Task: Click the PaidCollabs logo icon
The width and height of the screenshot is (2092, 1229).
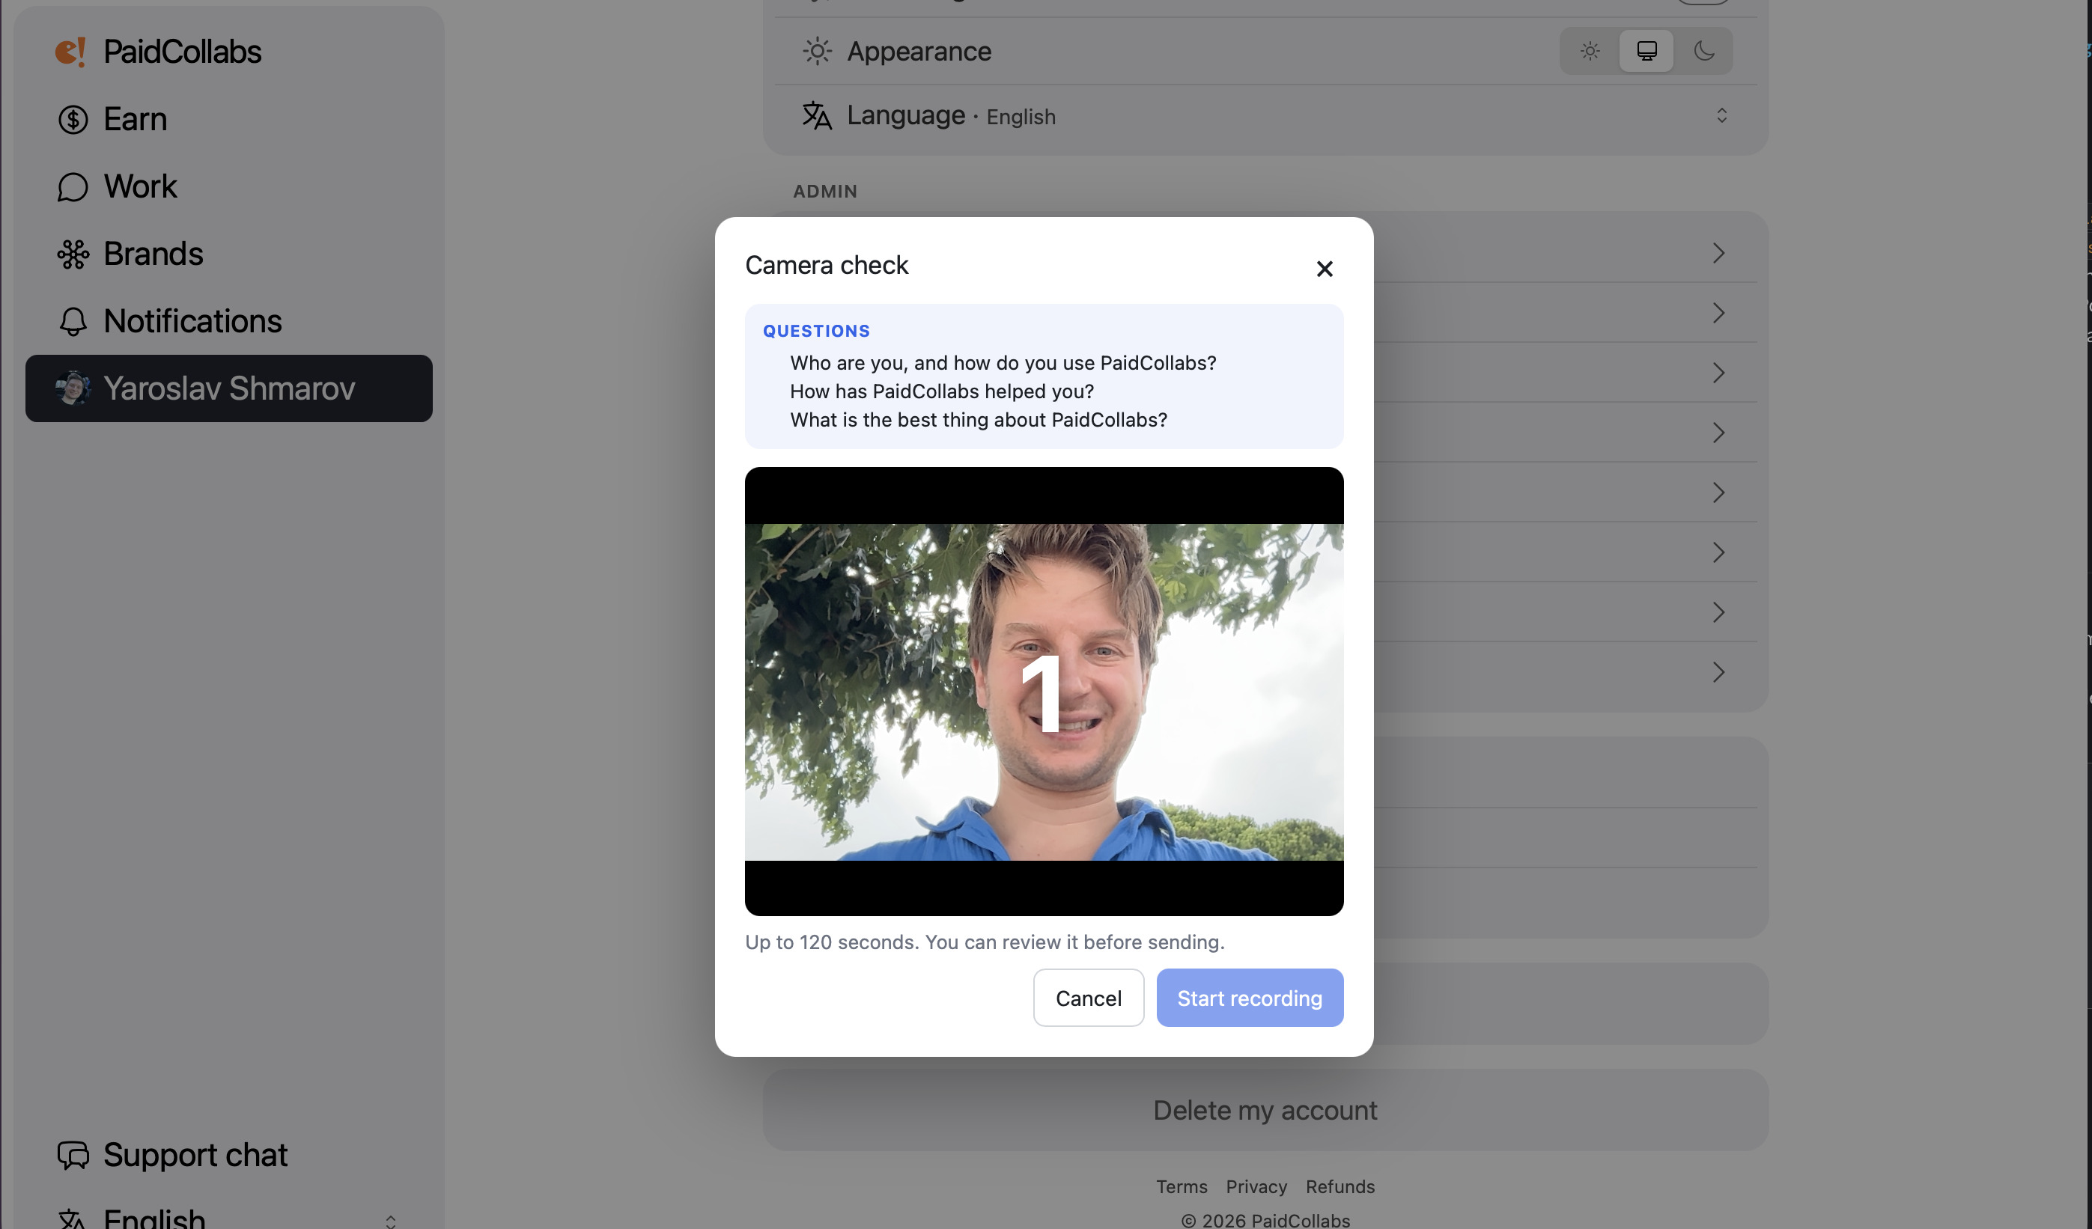Action: click(x=70, y=52)
